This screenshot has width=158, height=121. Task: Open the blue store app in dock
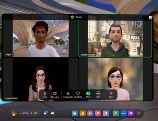pos(75,113)
